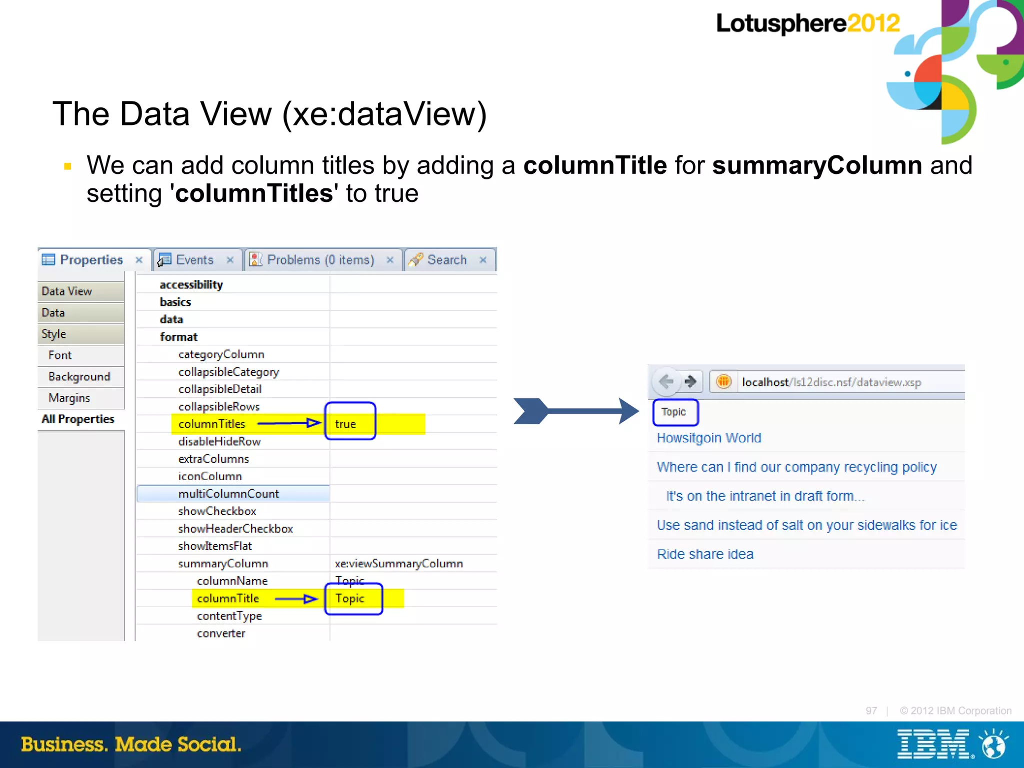
Task: Click the site identity icon in address bar
Action: tap(723, 382)
